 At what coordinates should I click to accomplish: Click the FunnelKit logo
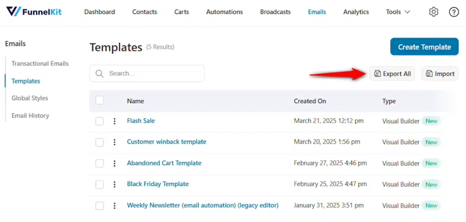[34, 11]
